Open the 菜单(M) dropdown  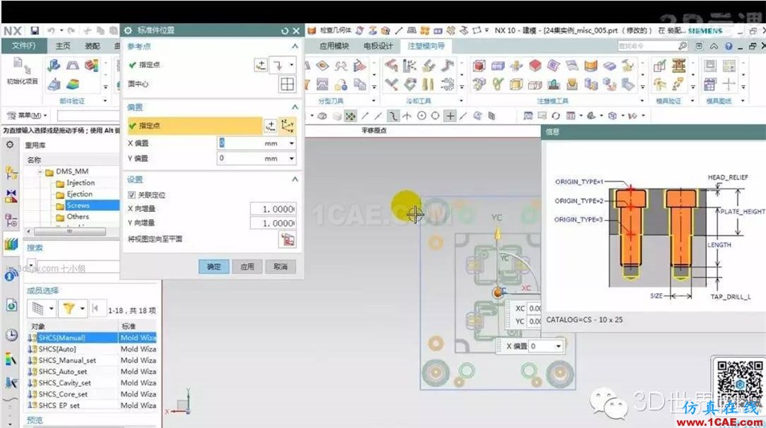point(28,116)
